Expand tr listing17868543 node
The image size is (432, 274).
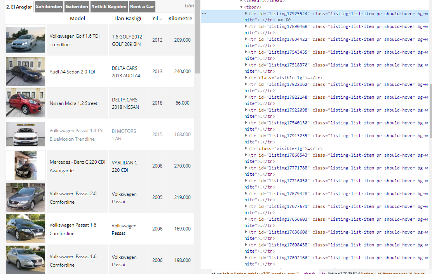246,155
